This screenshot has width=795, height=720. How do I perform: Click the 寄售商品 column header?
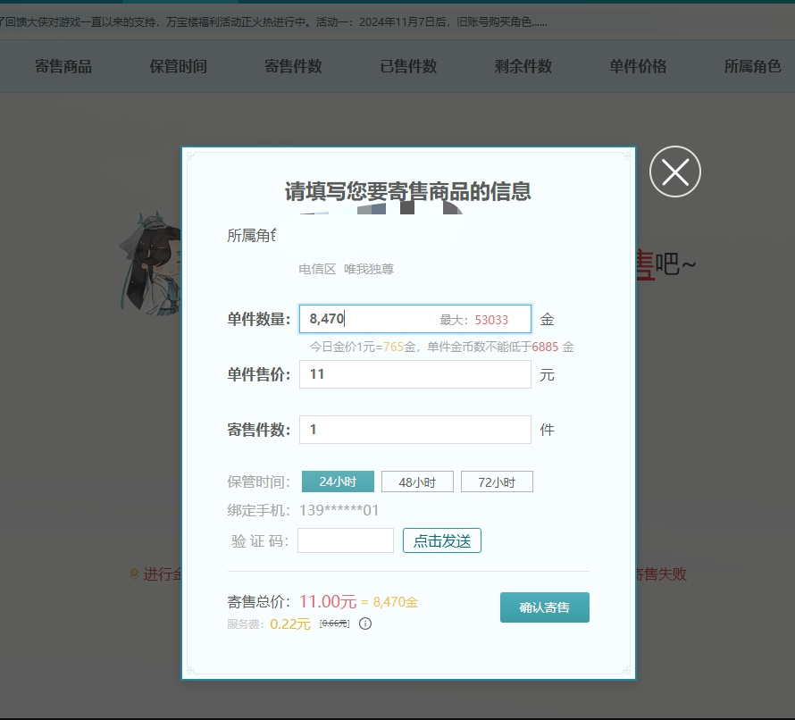click(x=63, y=66)
